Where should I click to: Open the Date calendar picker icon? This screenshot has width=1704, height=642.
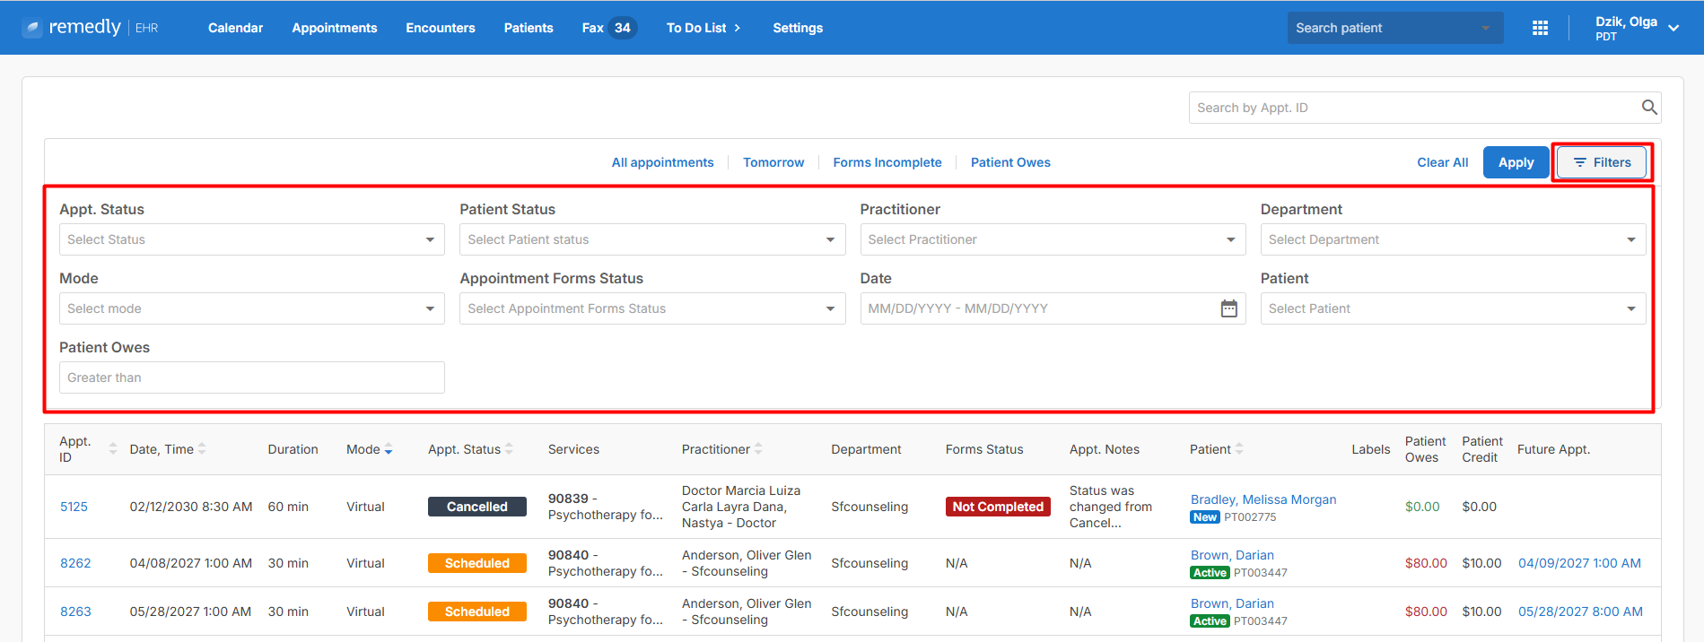[x=1228, y=308]
